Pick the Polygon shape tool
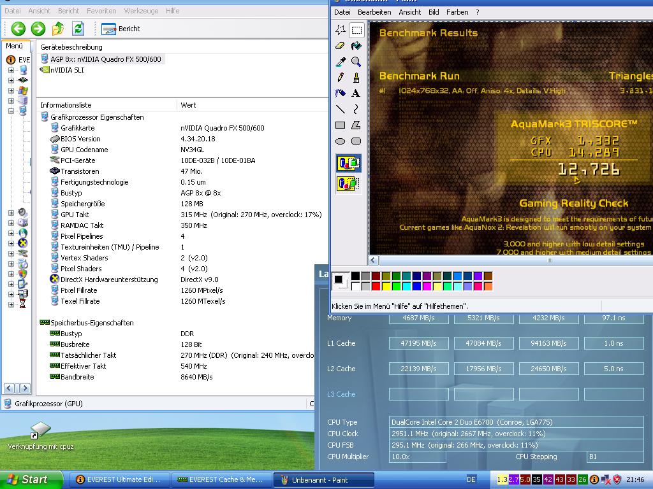653x489 pixels. click(x=356, y=125)
